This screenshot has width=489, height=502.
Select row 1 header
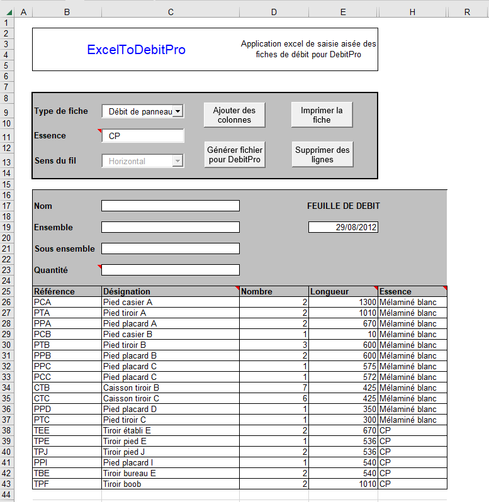6,23
